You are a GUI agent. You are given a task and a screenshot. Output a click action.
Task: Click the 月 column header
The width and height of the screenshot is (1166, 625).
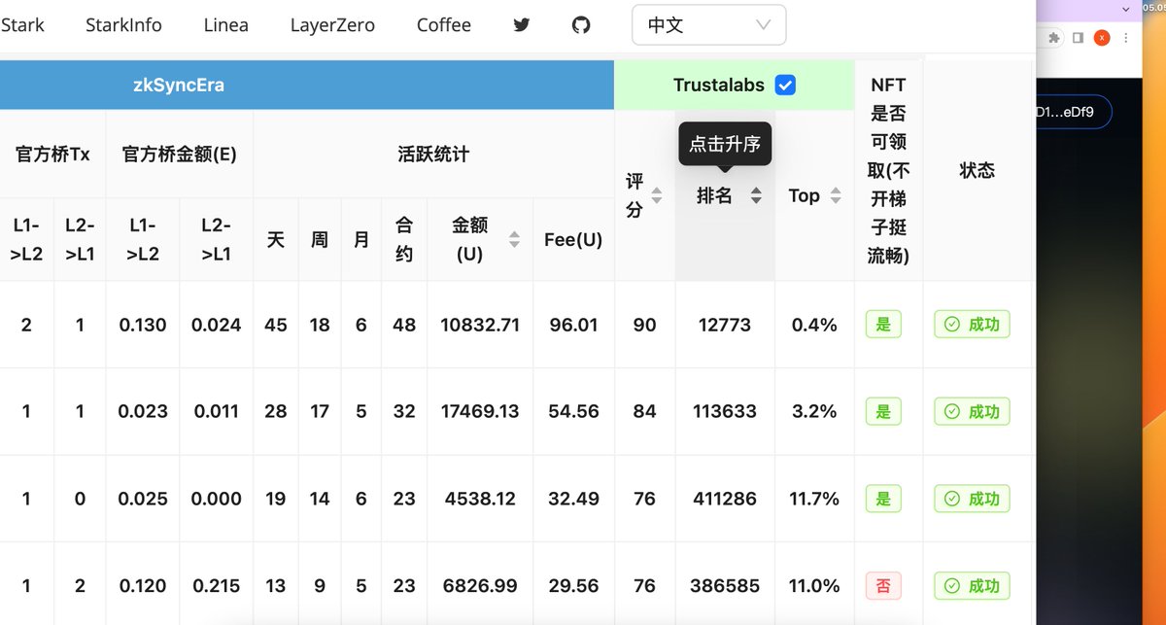coord(361,239)
